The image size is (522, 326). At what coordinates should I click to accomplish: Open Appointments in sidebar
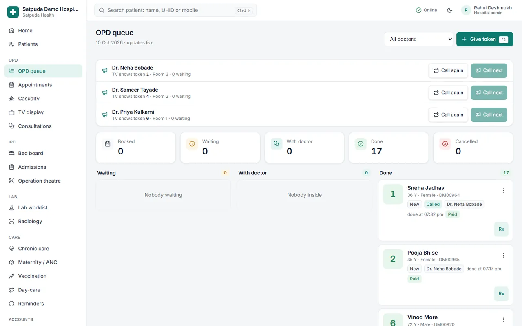[x=43, y=85]
